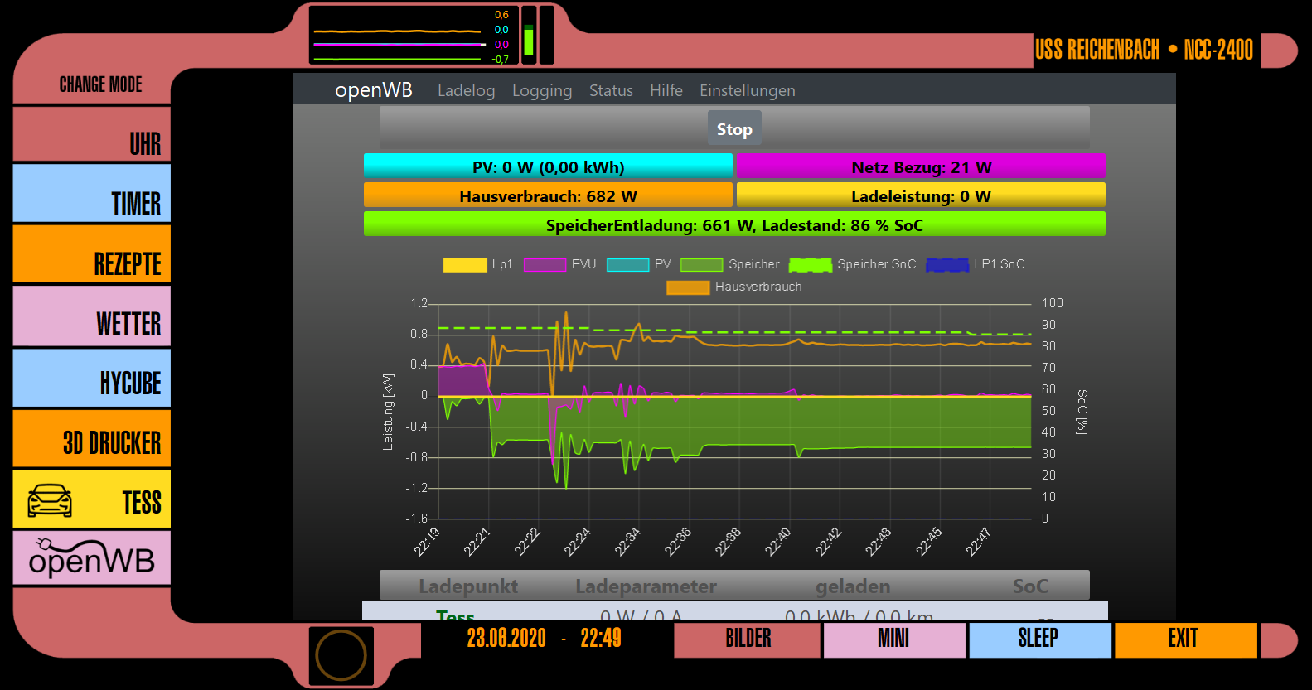Image resolution: width=1312 pixels, height=690 pixels.
Task: Click CHANGE MODE in the top-left corner
Action: [x=100, y=84]
